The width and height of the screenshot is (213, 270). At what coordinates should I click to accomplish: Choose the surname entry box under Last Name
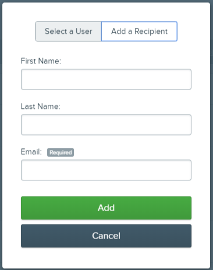tap(106, 125)
